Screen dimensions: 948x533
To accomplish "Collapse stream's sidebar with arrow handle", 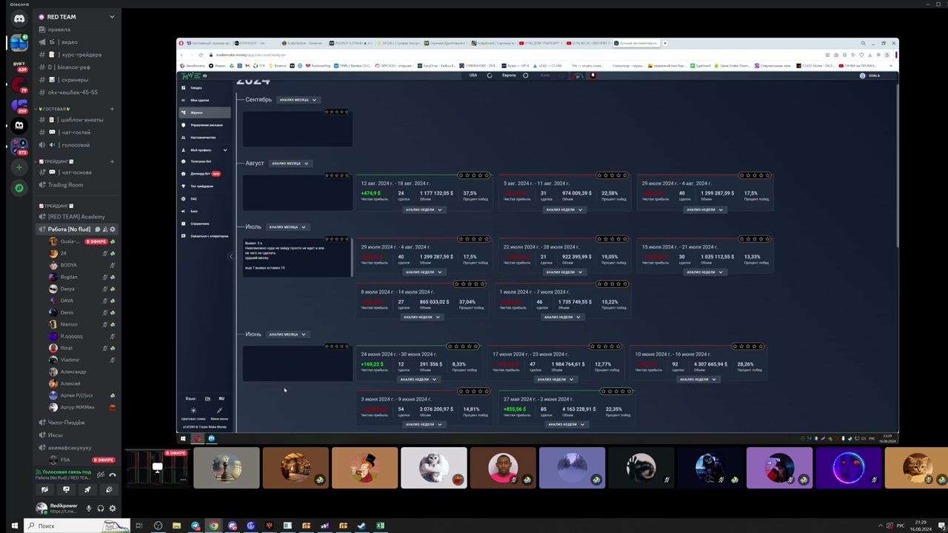I will click(x=231, y=256).
